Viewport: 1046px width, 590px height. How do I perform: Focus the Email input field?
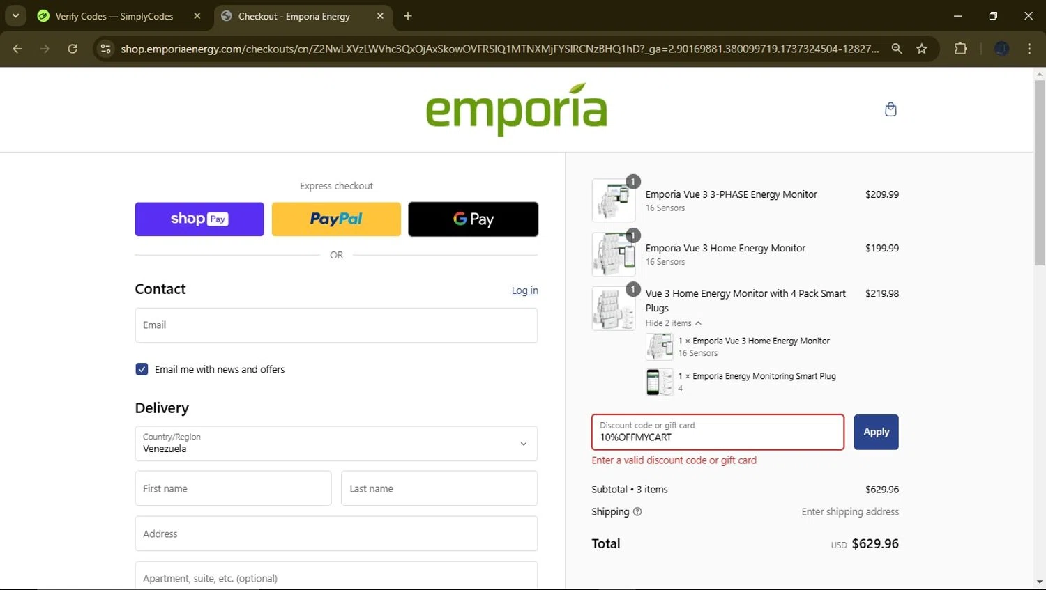point(336,325)
